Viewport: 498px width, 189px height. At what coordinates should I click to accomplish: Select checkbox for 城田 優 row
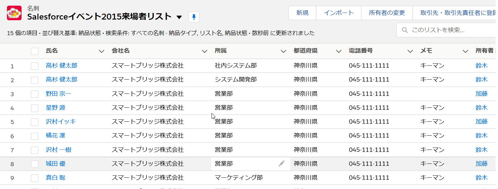34,164
